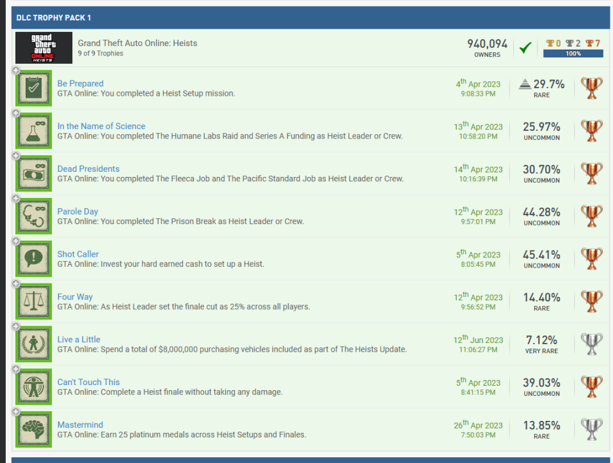Click the Dead Presidents cash icon
This screenshot has width=613, height=463.
click(x=33, y=174)
